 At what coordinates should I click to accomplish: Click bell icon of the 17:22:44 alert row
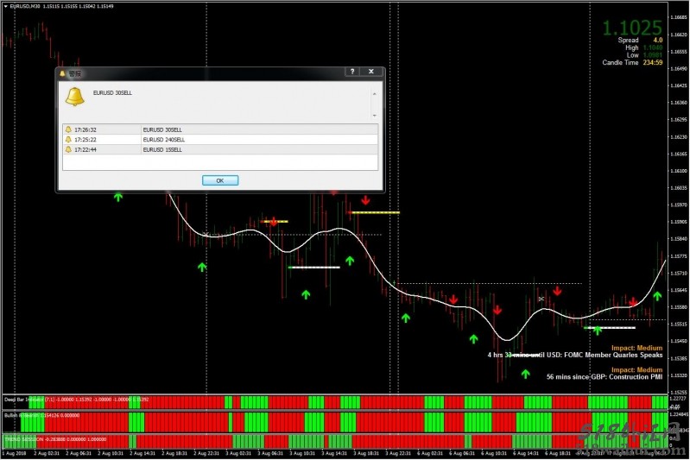68,149
